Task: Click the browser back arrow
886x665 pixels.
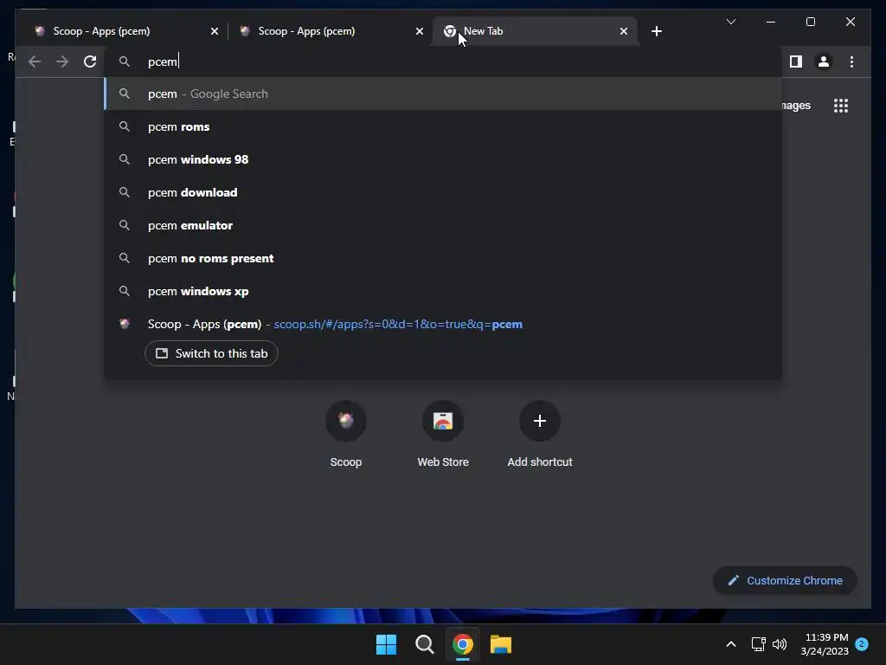Action: coord(35,61)
